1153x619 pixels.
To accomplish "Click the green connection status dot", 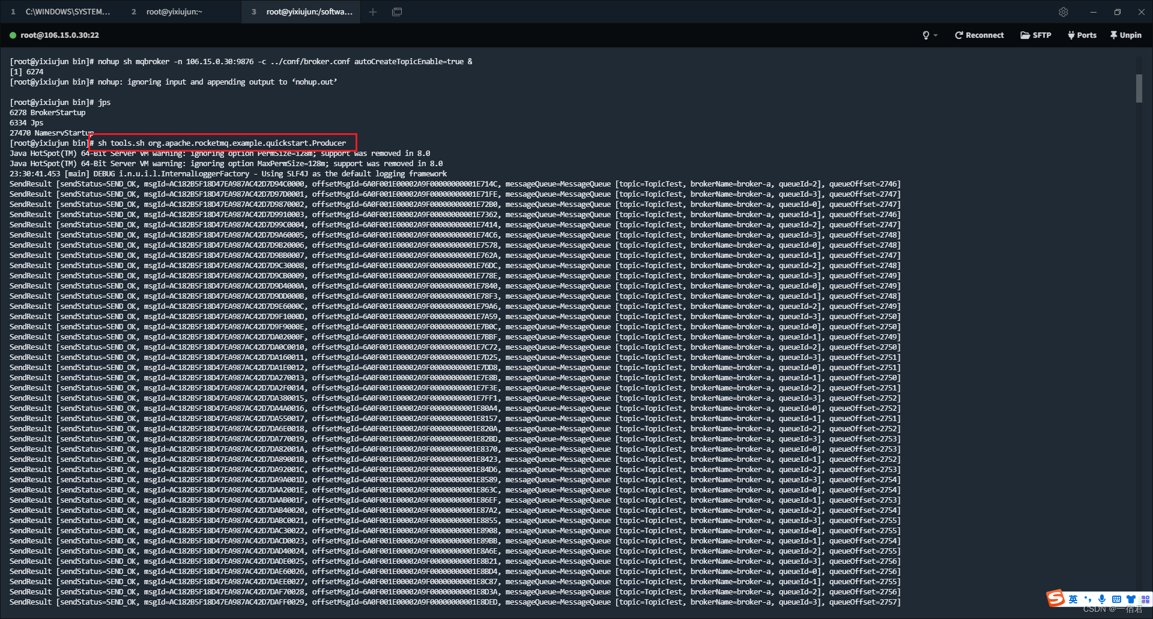I will click(13, 35).
